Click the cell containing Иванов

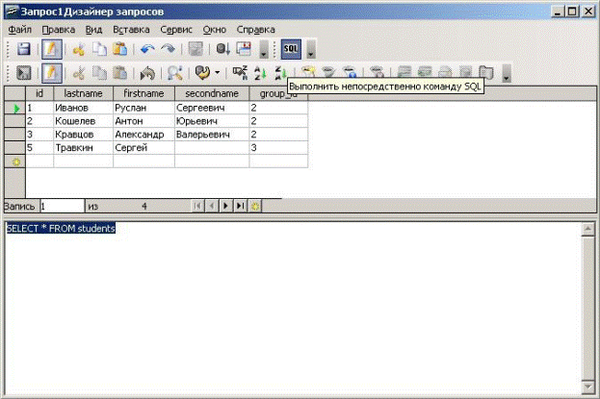click(84, 108)
